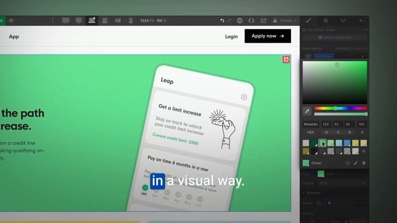Click the phone mockup settings gear icon
This screenshot has height=223, width=397.
pyautogui.click(x=244, y=97)
